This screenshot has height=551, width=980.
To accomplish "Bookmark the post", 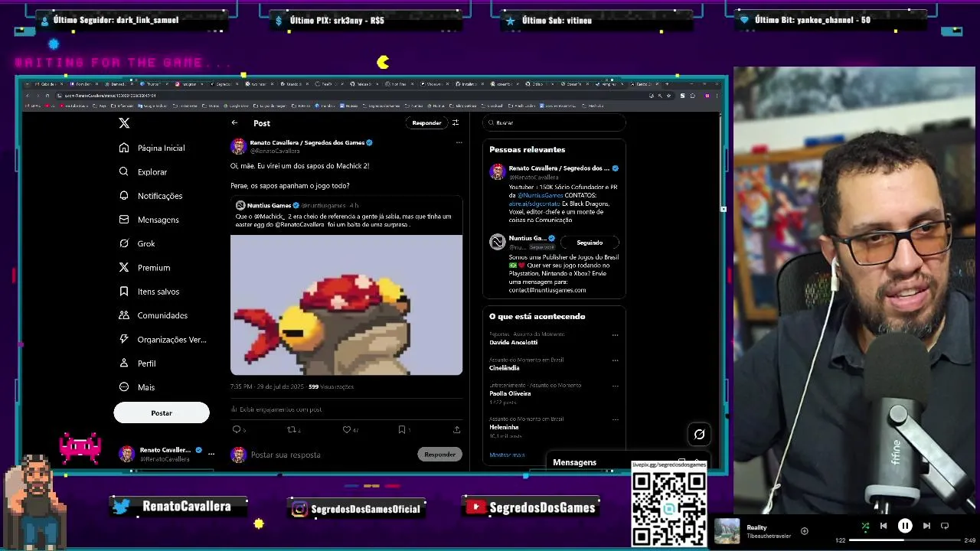I will (x=401, y=430).
